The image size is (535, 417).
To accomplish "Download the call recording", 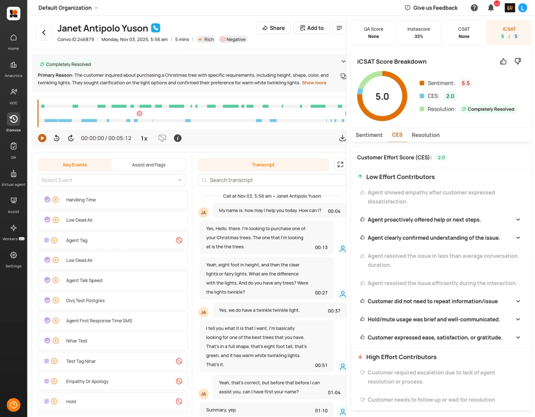I will (x=342, y=138).
